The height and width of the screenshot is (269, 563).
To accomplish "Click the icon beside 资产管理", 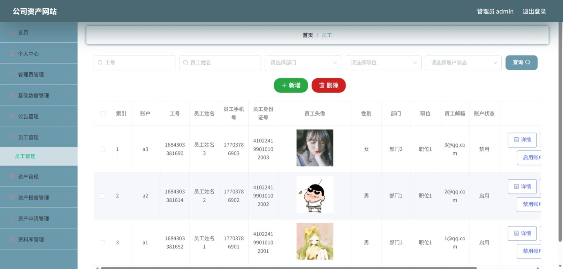I will coord(12,176).
